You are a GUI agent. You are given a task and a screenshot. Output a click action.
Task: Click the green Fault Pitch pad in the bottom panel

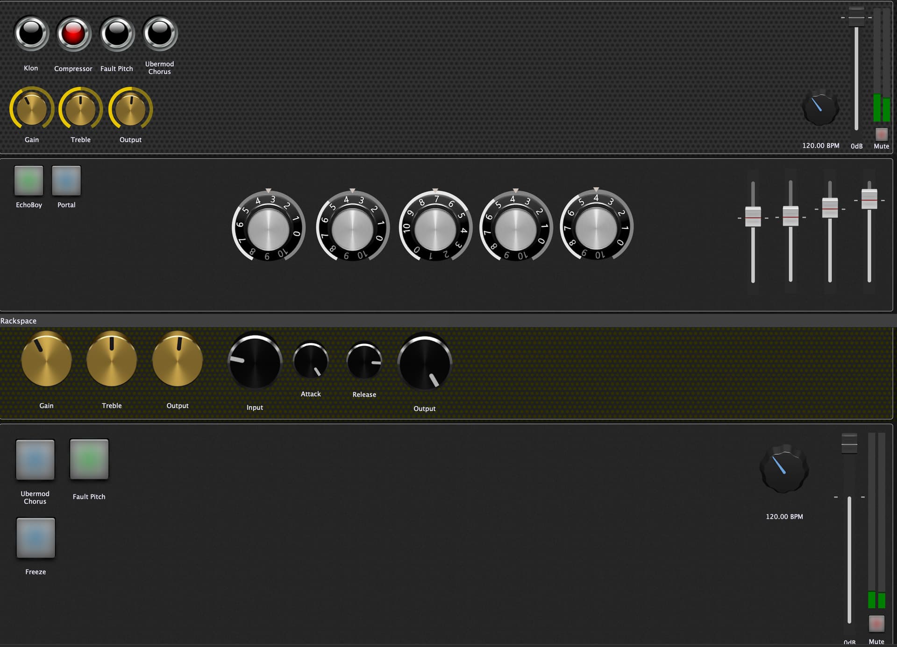pos(89,459)
